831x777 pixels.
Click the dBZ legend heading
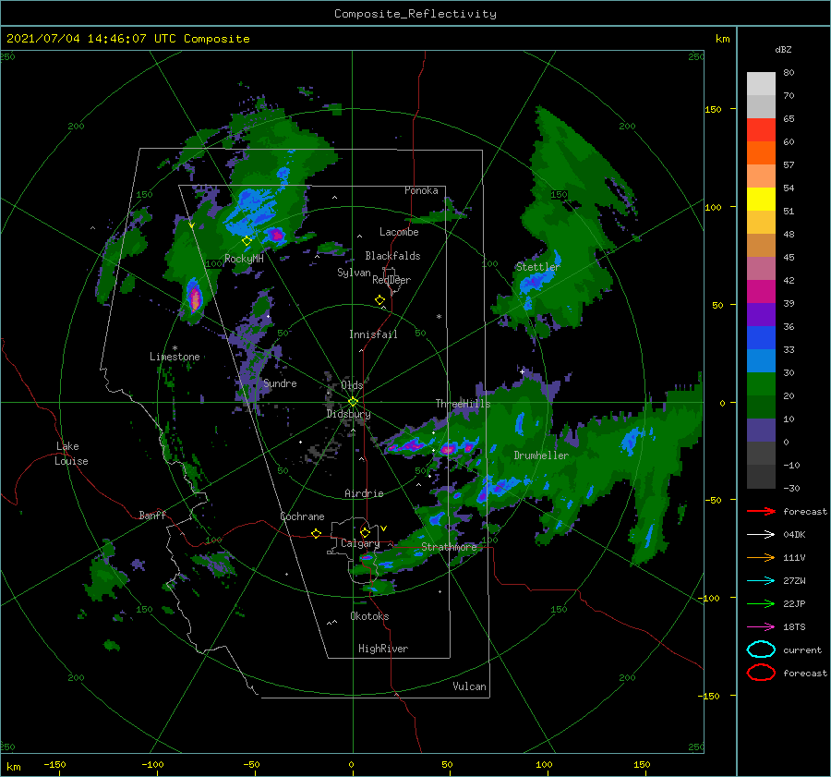click(x=783, y=49)
